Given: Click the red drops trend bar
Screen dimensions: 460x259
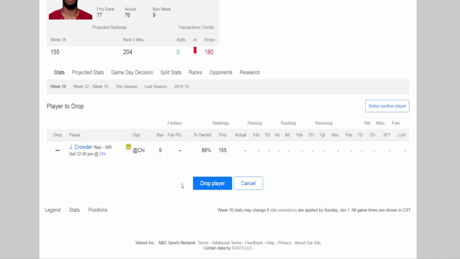Looking at the screenshot, I should 195,50.
